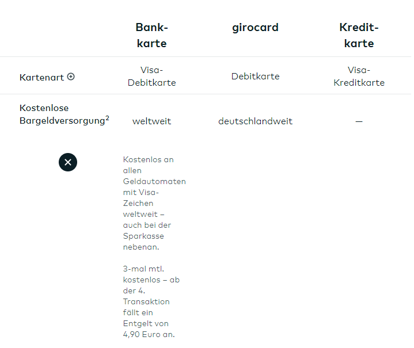
Task: Click the weltweit value
Action: 151,121
